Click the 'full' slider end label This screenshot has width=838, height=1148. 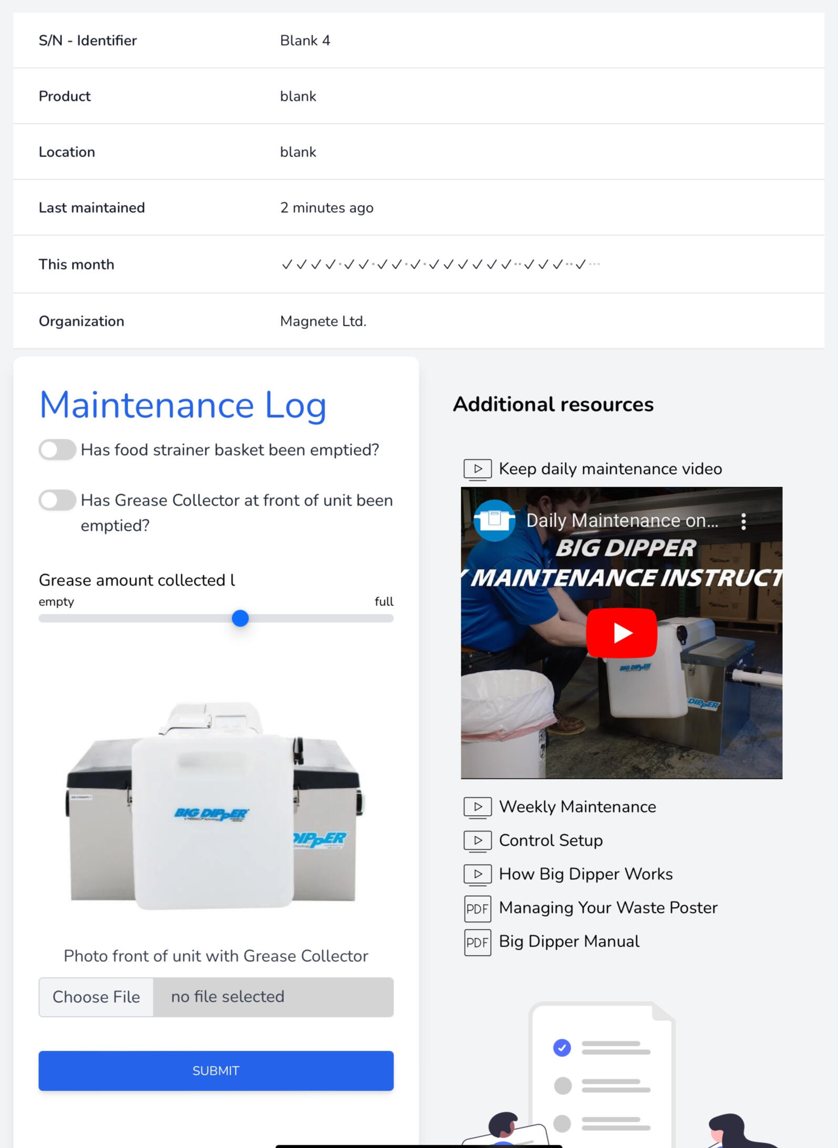coord(384,601)
